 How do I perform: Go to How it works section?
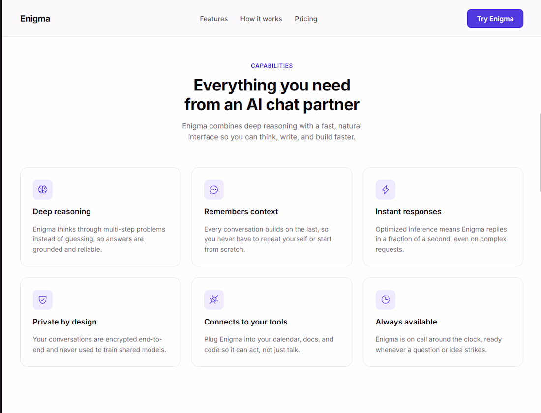click(x=261, y=19)
